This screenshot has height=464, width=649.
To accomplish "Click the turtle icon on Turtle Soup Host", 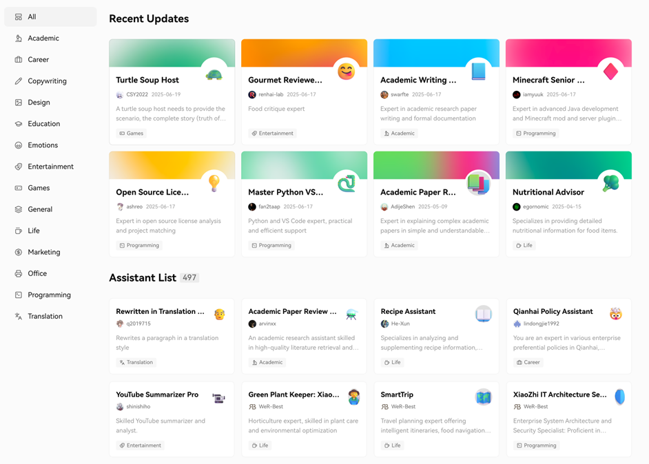I will tap(214, 74).
